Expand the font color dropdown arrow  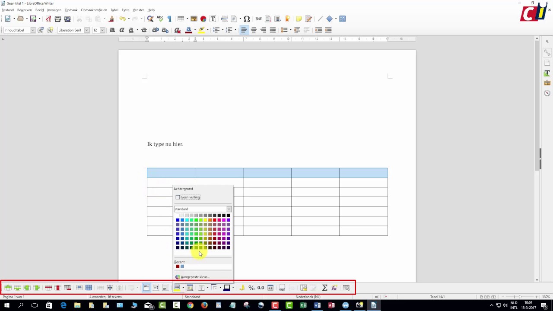pyautogui.click(x=194, y=30)
